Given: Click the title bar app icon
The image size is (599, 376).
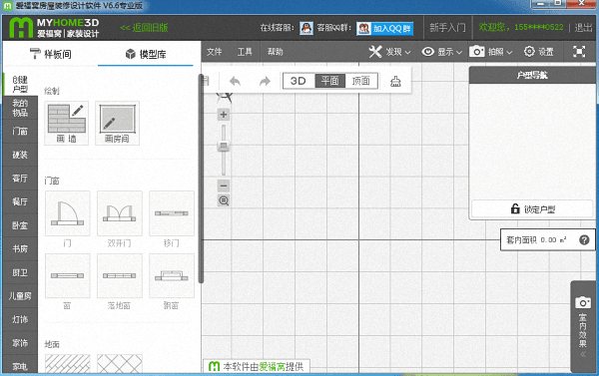Looking at the screenshot, I should (x=8, y=6).
